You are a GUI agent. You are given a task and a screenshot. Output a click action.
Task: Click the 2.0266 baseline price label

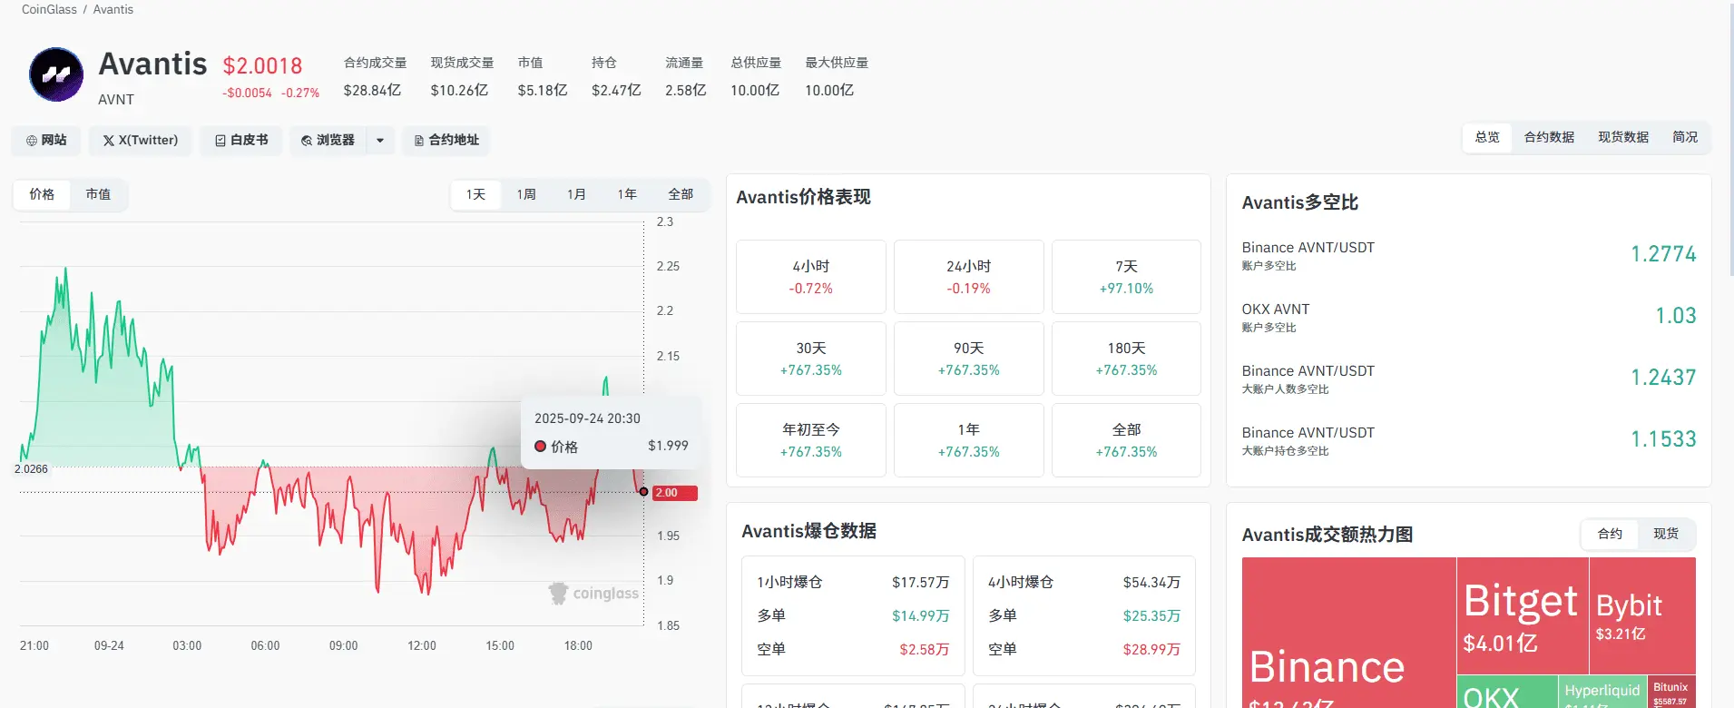[32, 469]
